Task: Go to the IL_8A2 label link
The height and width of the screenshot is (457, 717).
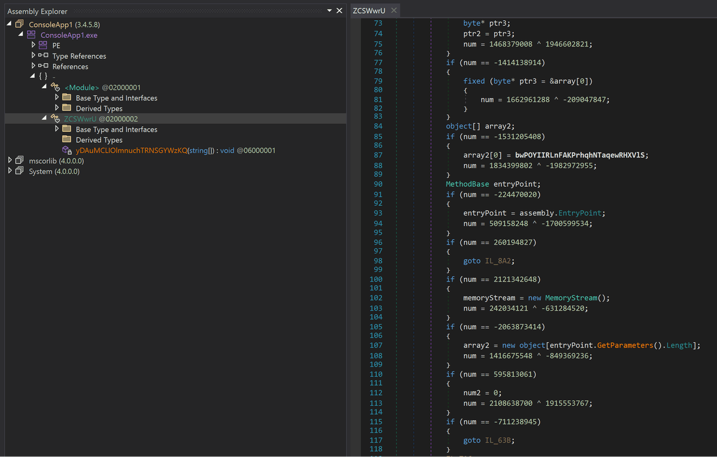Action: 497,261
